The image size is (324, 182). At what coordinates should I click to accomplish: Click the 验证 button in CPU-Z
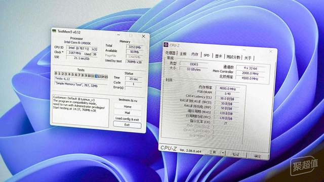coord(236,154)
